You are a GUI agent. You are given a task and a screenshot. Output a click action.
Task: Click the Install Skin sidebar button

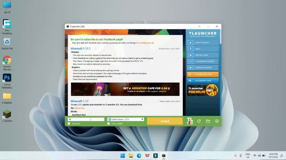click(x=202, y=55)
